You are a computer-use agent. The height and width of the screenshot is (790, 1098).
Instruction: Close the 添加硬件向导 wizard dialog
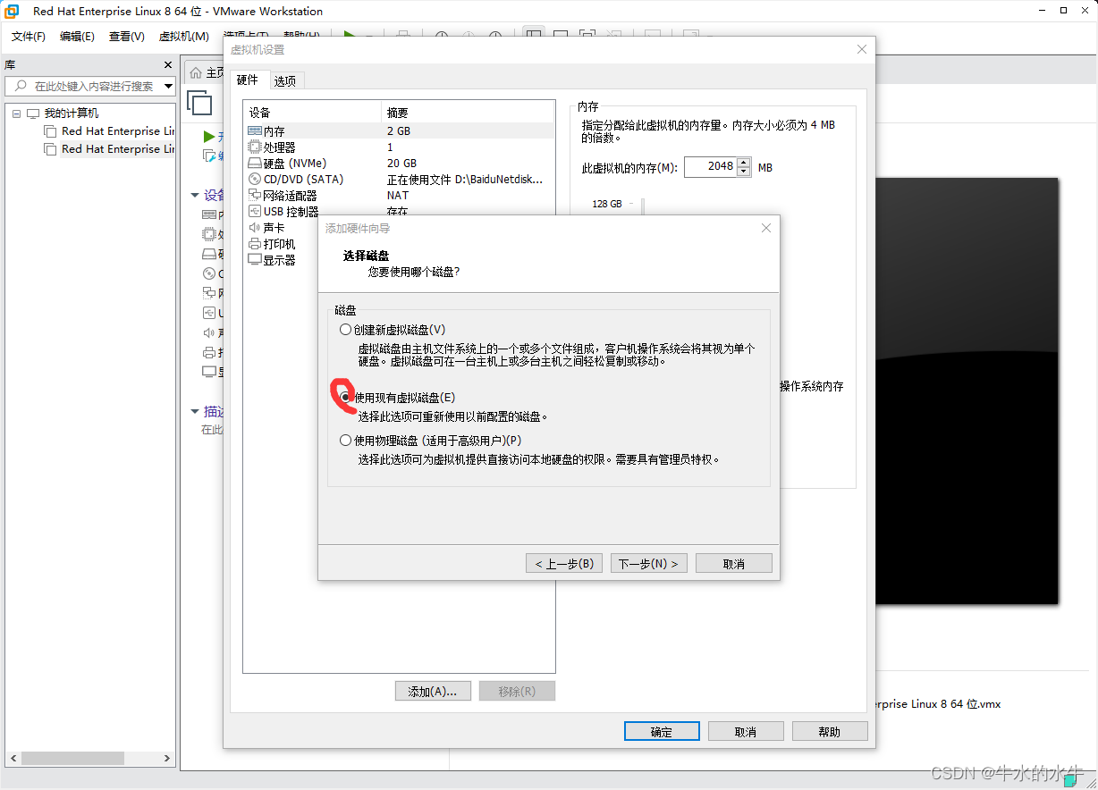(765, 228)
